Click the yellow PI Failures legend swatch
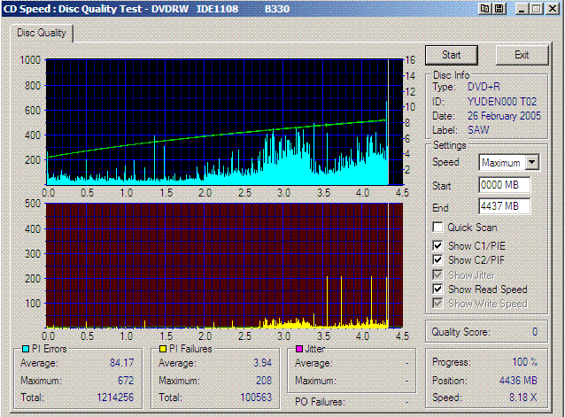Screen dimensions: 565x417 (163, 349)
